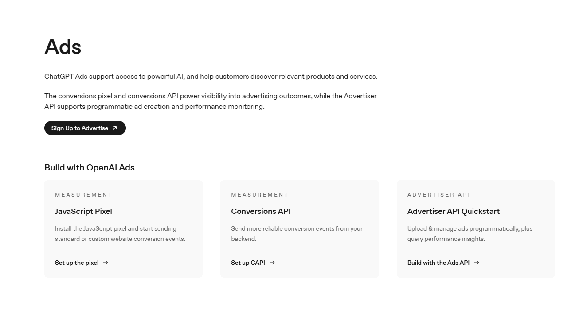Click the Sign Up to Advertise button
The image size is (583, 321).
click(x=85, y=128)
